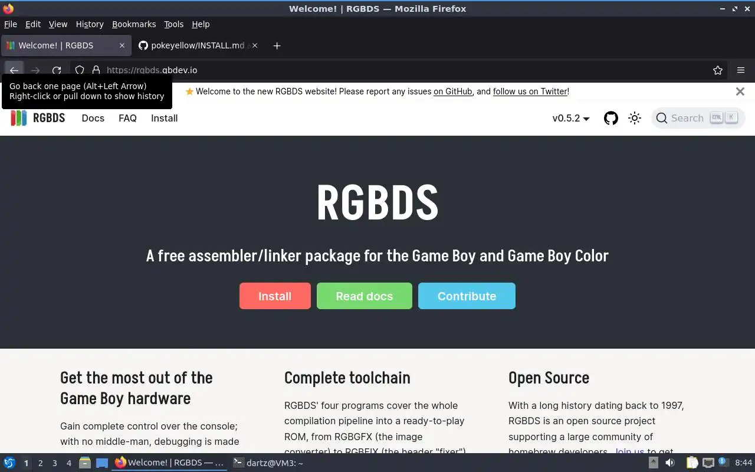Click the red Install button

click(x=275, y=296)
